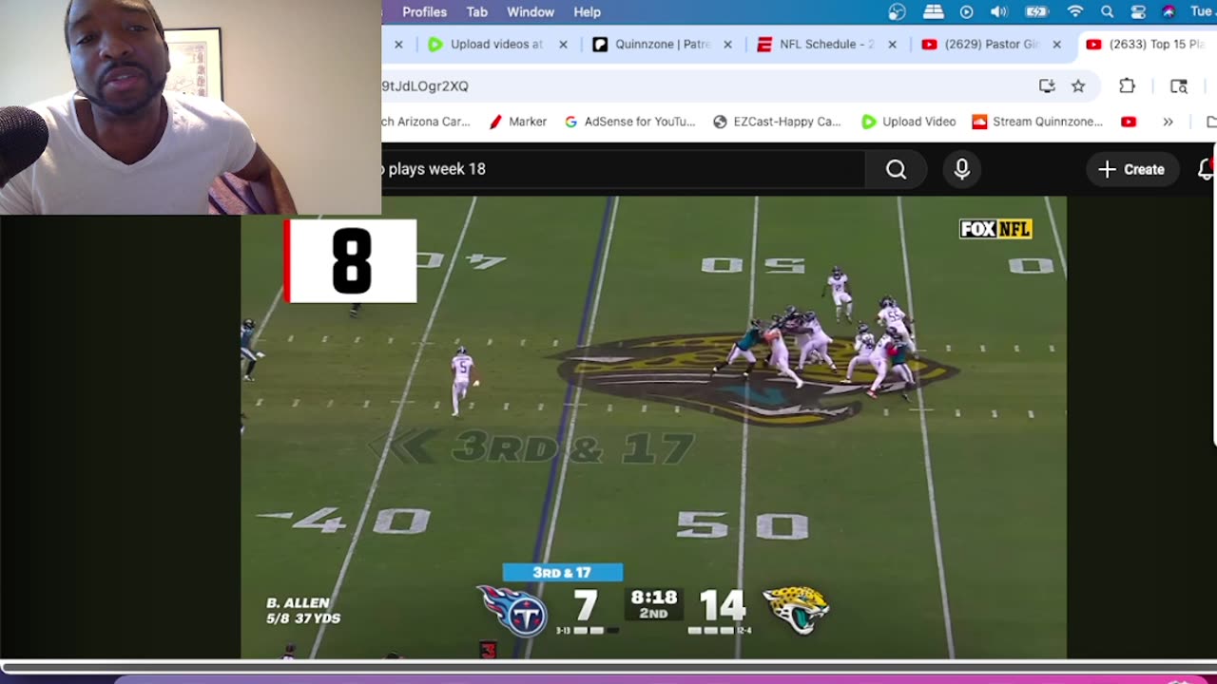Screen dimensions: 1217x684
Task: Search with voice using the microphone icon
Action: point(962,169)
